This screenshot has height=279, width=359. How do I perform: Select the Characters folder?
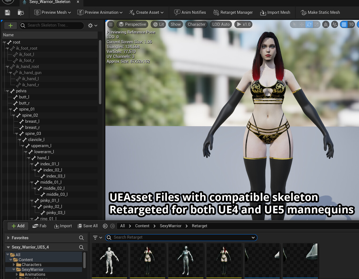pyautogui.click(x=31, y=265)
